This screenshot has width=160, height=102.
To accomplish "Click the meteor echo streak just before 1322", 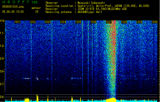I will pos(27,78).
